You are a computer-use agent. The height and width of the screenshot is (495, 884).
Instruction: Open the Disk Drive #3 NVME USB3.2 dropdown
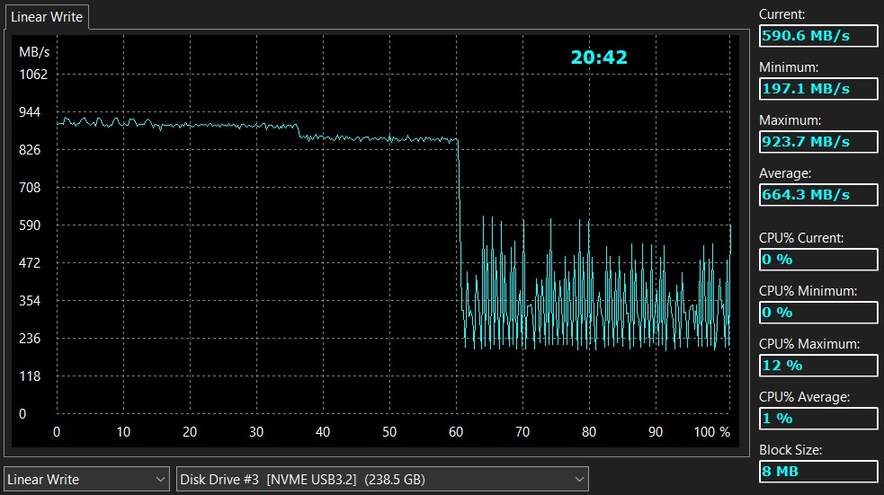[382, 479]
